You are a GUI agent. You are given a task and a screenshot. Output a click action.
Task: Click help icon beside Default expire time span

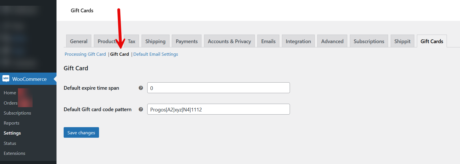point(141,88)
